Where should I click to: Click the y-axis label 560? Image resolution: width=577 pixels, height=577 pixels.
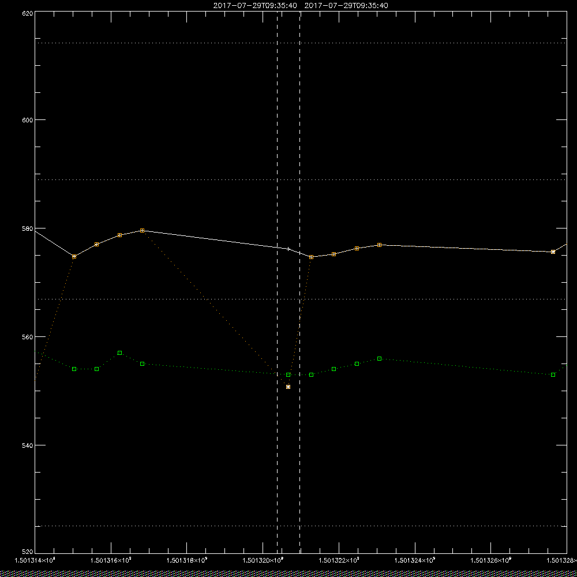point(28,337)
